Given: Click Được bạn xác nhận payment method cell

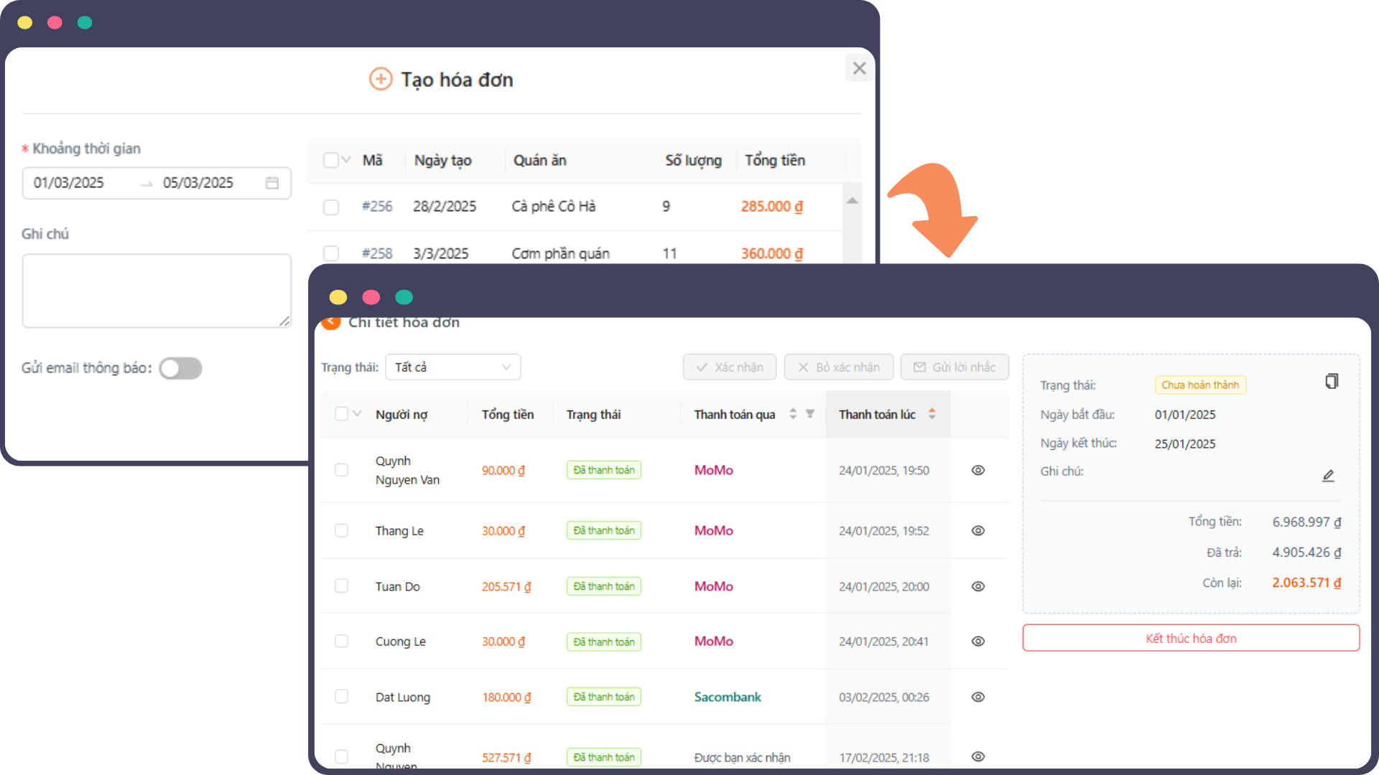Looking at the screenshot, I should click(x=742, y=757).
